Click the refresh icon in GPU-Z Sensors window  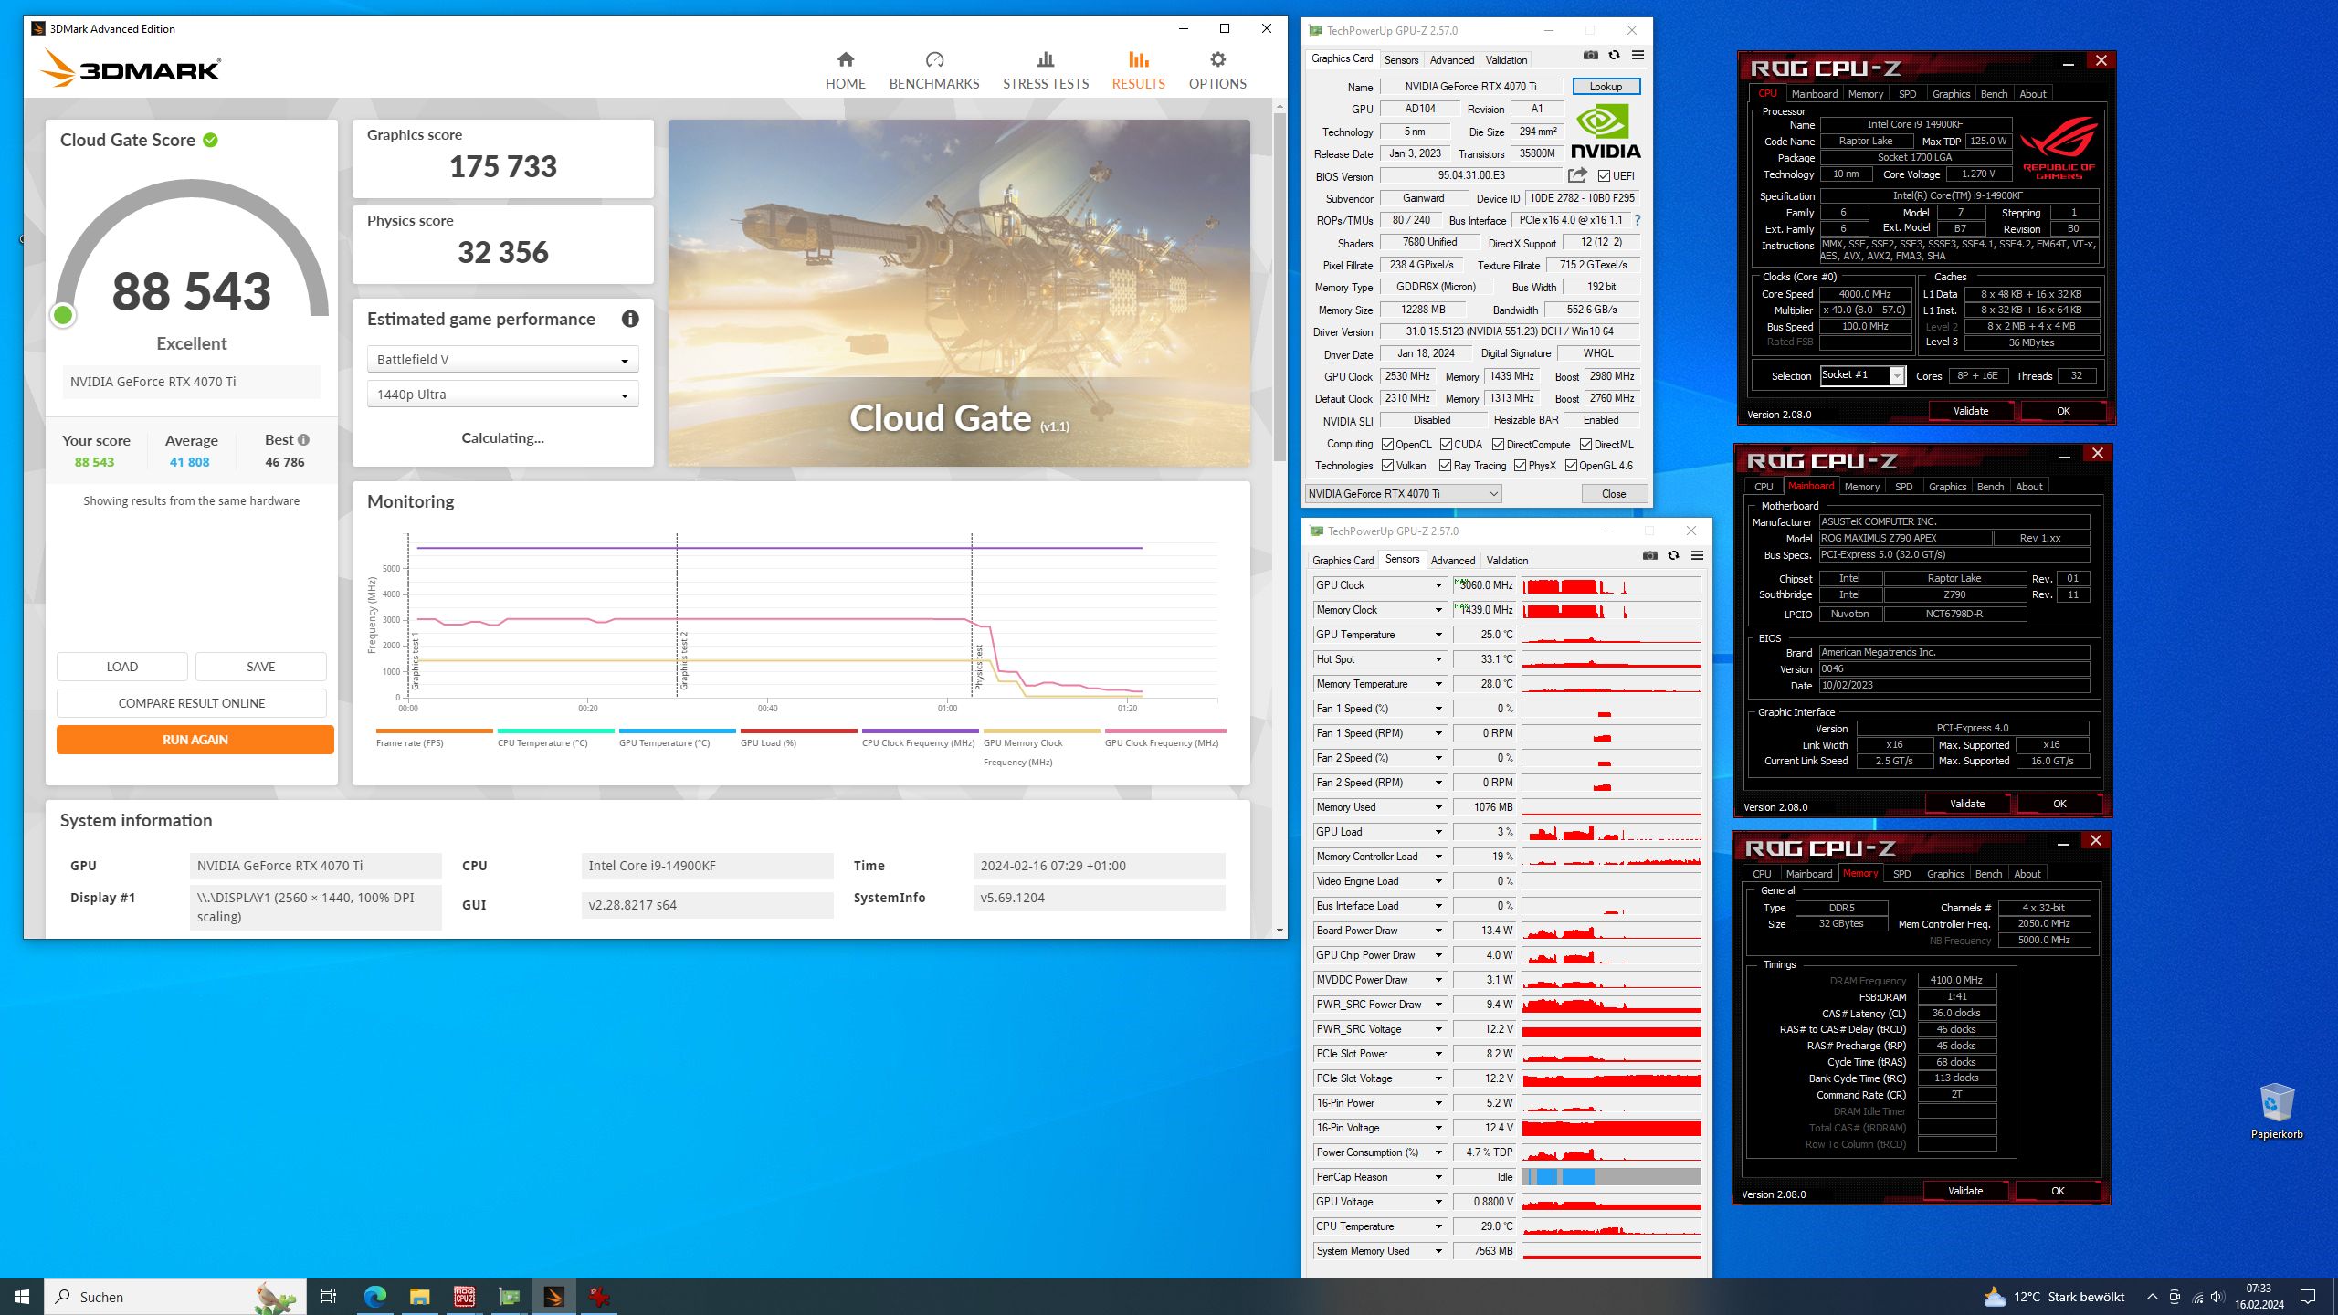click(1673, 556)
